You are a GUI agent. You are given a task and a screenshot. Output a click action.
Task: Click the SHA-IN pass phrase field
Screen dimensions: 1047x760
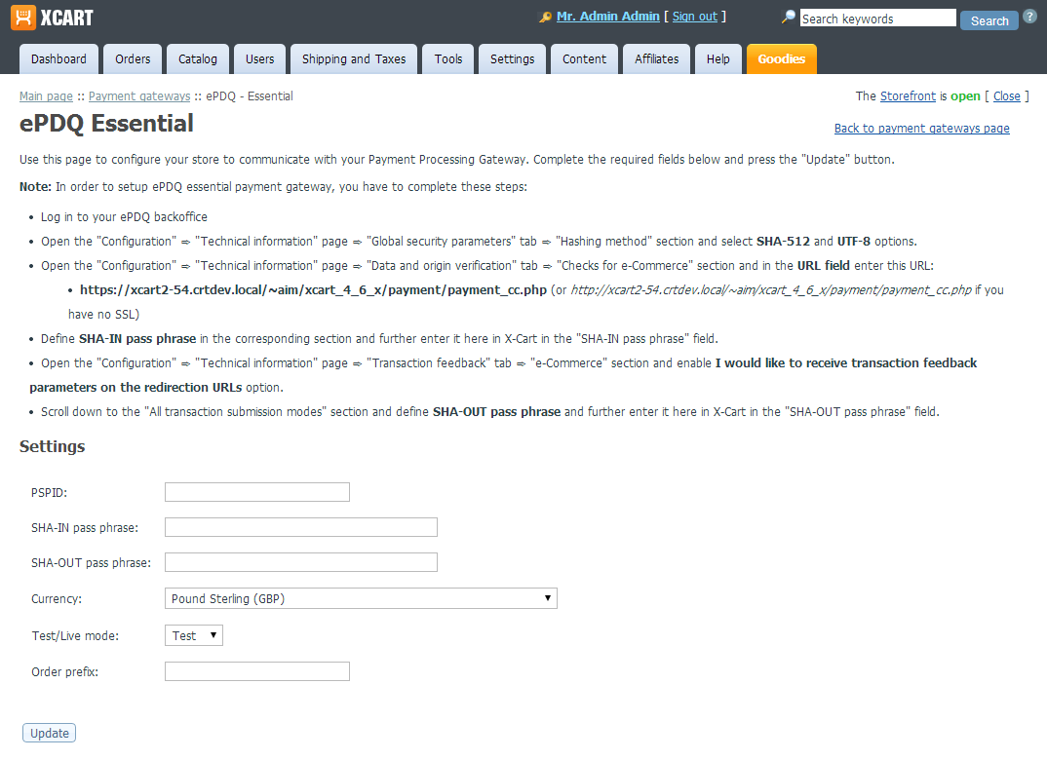pyautogui.click(x=301, y=527)
